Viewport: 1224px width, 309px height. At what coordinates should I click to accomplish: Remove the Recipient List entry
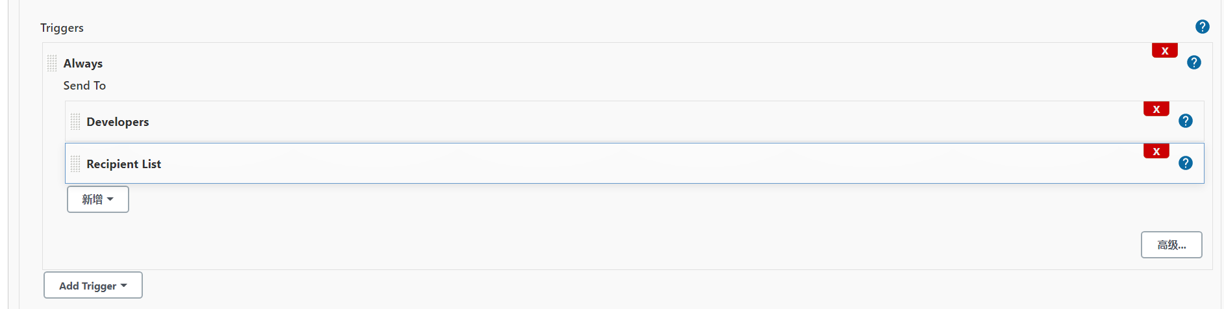click(1156, 151)
